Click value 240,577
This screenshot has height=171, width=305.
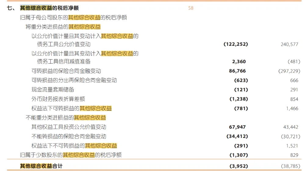[289, 44]
